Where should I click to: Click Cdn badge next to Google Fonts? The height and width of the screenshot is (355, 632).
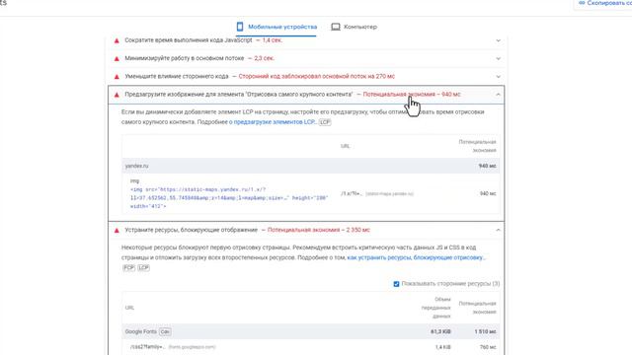point(165,331)
